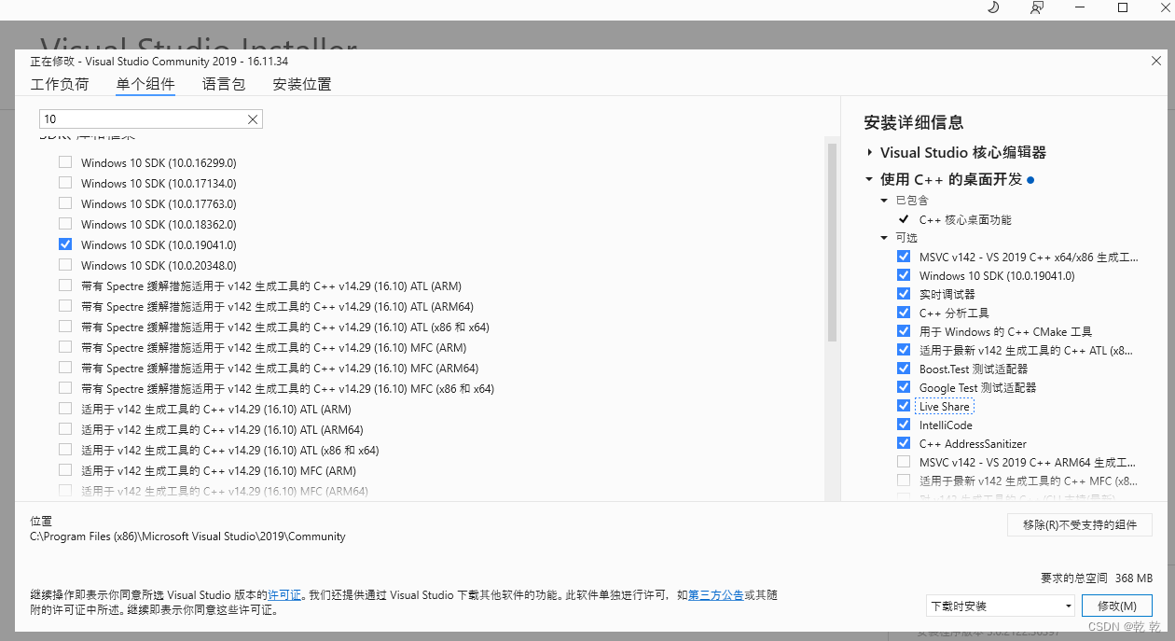Image resolution: width=1175 pixels, height=641 pixels.
Task: Tick 适用于 v142 C++ v14.29 MFC (ARM) checkbox
Action: coord(65,469)
